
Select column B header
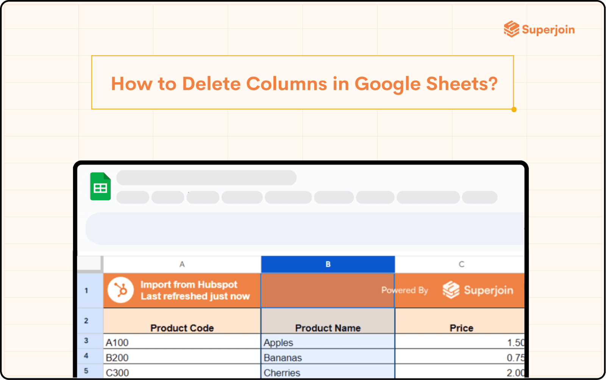click(328, 264)
